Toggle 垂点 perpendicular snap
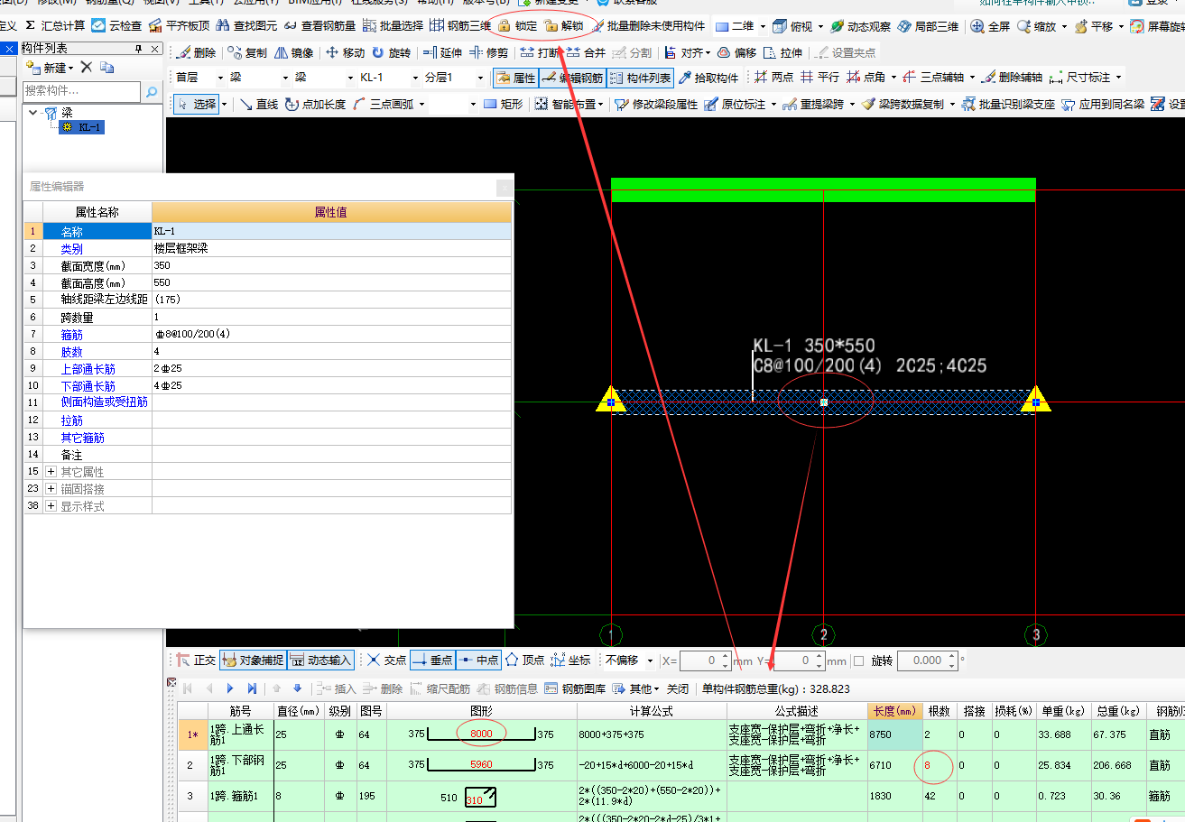The width and height of the screenshot is (1185, 822). tap(432, 660)
